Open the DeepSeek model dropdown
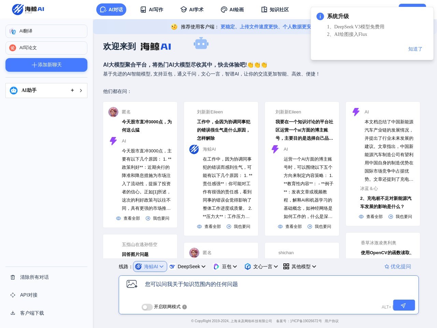Image resolution: width=437 pixels, height=328 pixels. [x=188, y=266]
